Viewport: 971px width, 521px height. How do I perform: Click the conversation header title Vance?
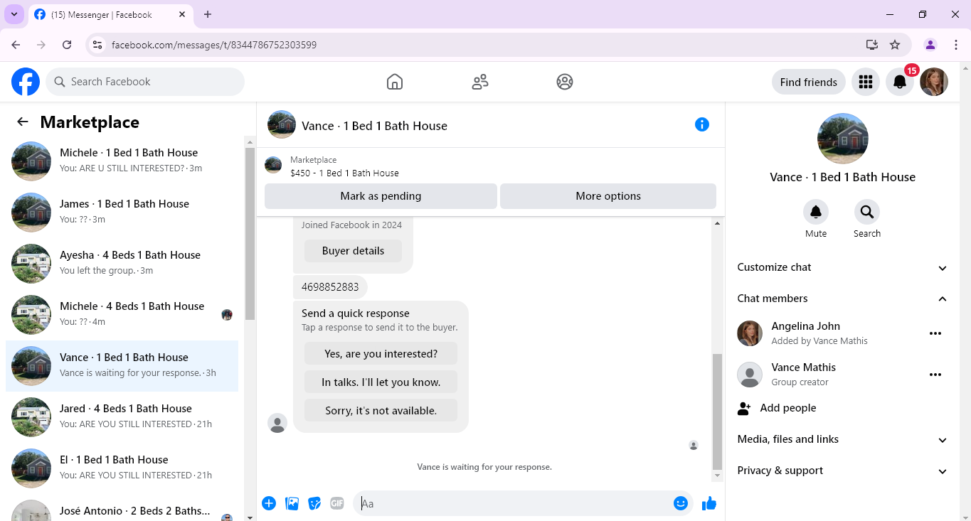[374, 126]
